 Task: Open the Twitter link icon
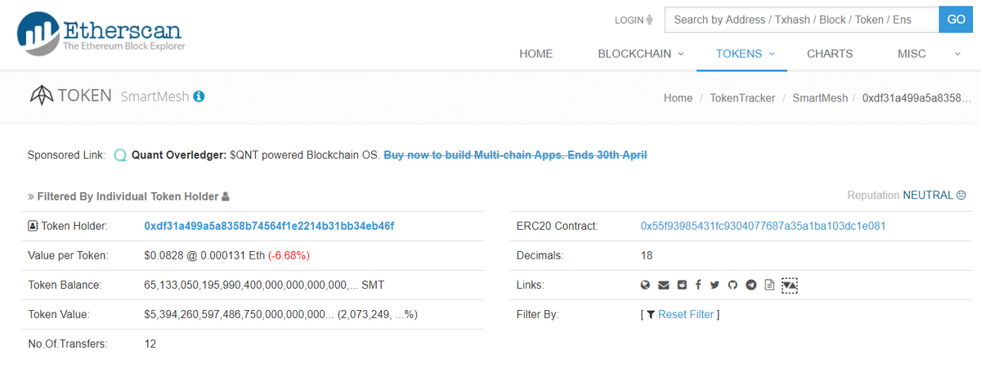714,285
